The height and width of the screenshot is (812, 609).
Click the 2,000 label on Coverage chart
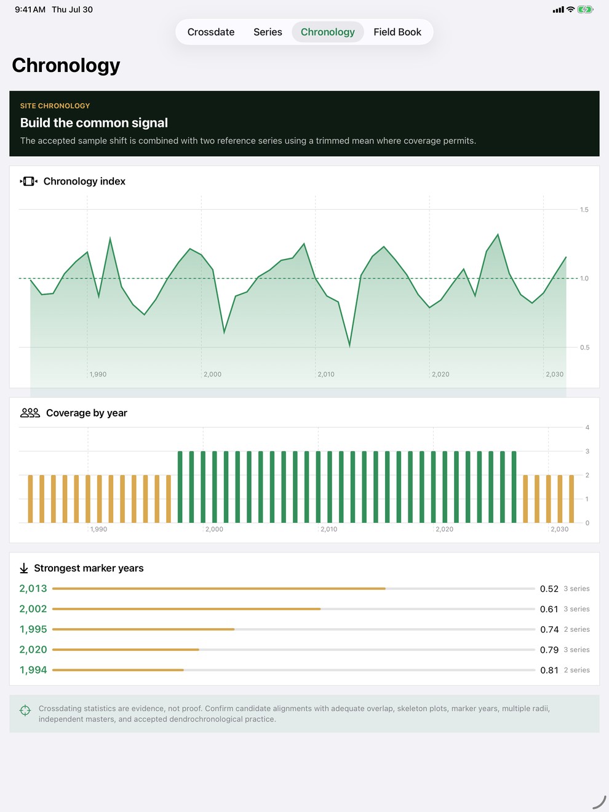pos(214,529)
